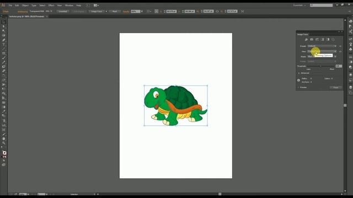Apply Outline preset icon in Image Trace
Image resolution: width=353 pixels, height=198 pixels.
pyautogui.click(x=333, y=40)
